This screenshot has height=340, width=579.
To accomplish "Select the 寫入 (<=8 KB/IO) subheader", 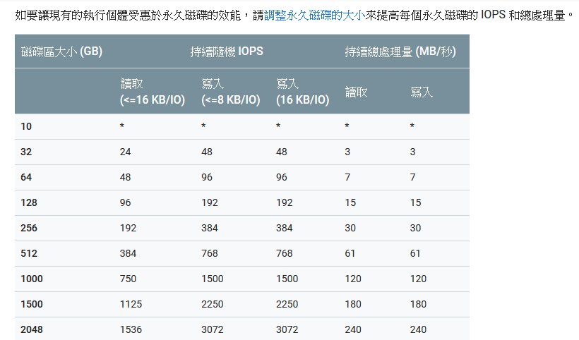I will (x=230, y=92).
